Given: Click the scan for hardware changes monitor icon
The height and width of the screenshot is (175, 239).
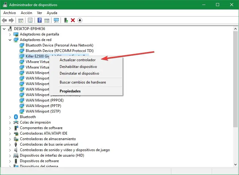Looking at the screenshot, I should (x=56, y=20).
